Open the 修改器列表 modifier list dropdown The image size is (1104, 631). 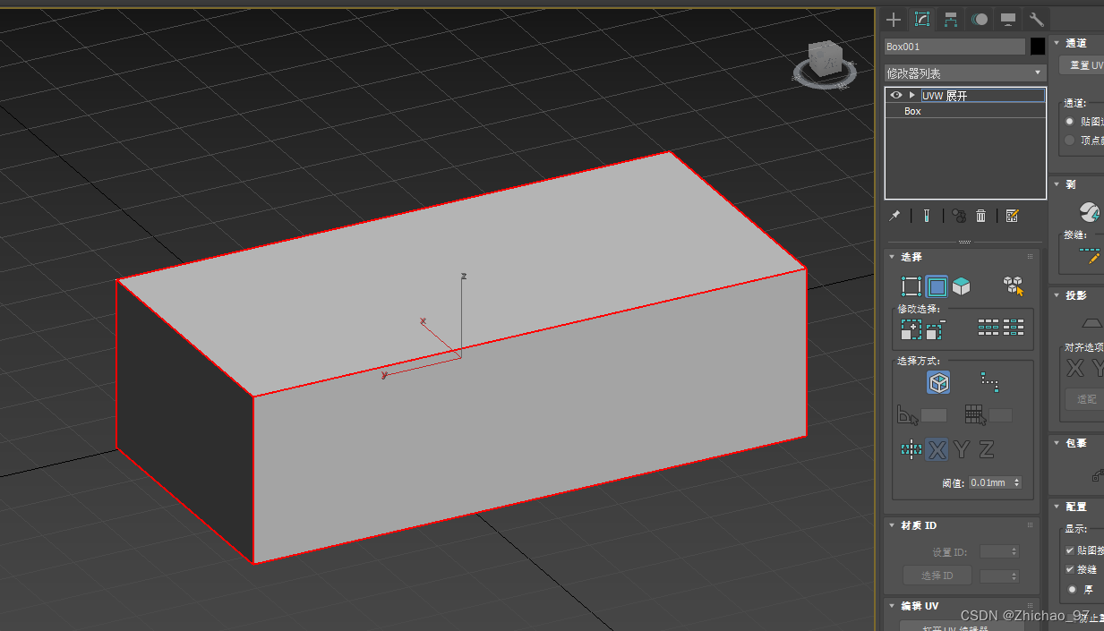965,73
